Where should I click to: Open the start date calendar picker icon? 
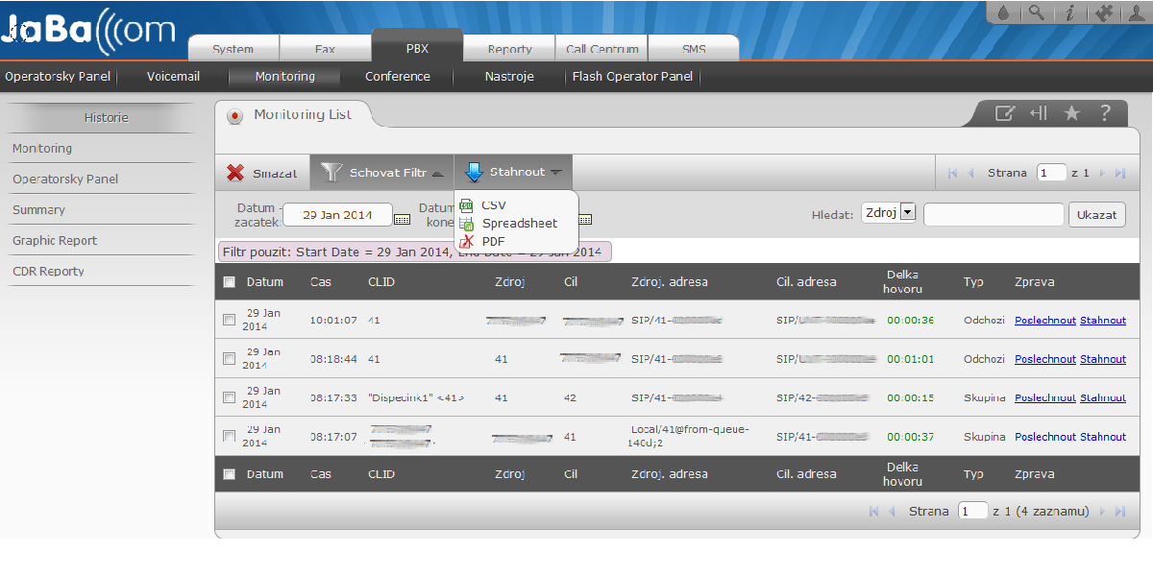[x=403, y=218]
